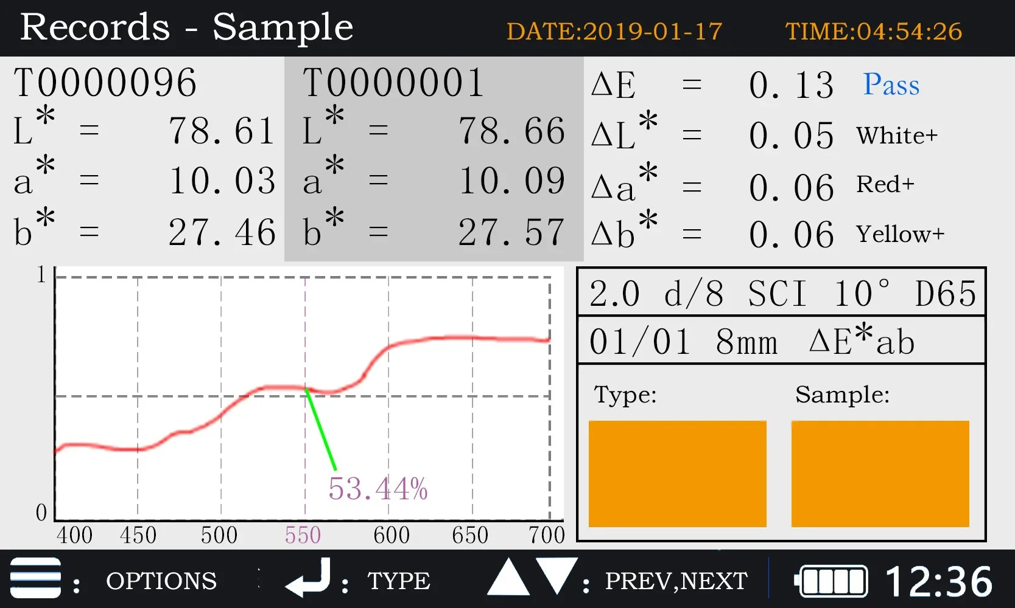Click the Type orange color swatch

[x=678, y=474]
